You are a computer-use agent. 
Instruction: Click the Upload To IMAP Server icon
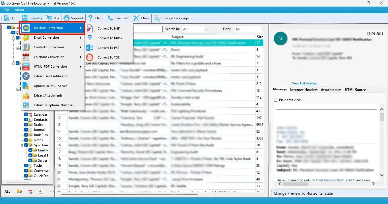click(x=26, y=86)
